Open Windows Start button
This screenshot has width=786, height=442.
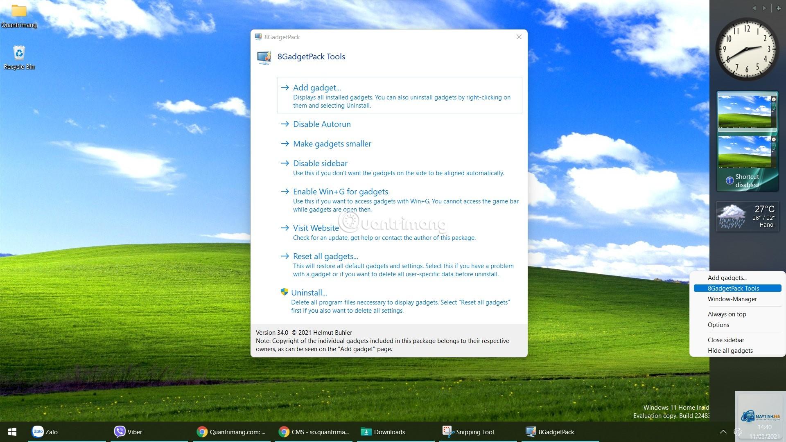coord(12,432)
